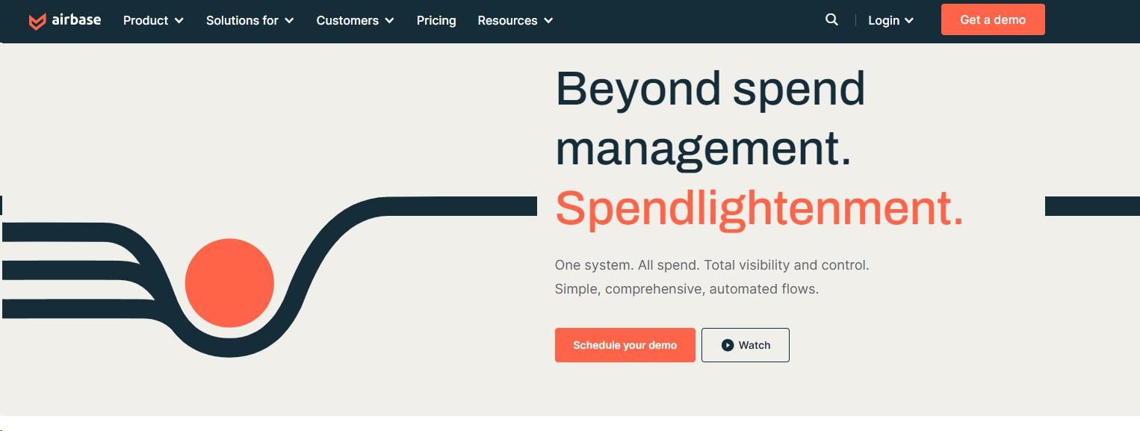The height and width of the screenshot is (431, 1140).
Task: Click the orange Spendlightenment heading
Action: [759, 208]
